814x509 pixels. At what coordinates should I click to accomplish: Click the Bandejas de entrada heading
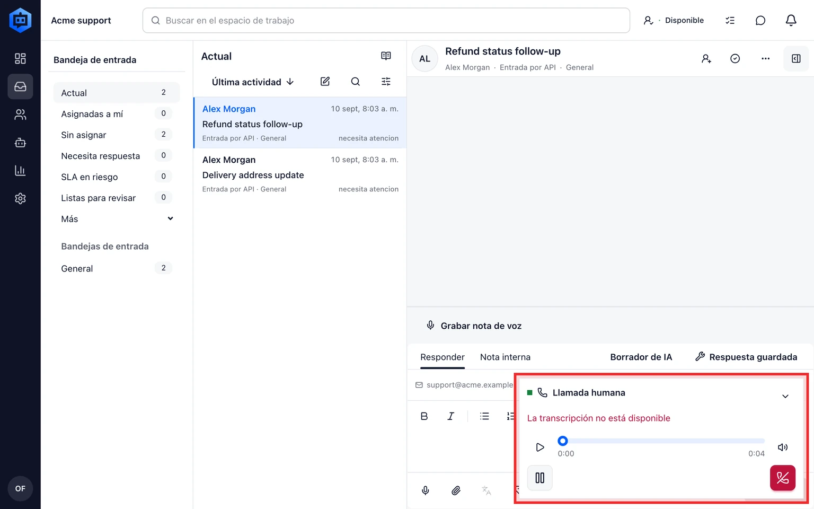pyautogui.click(x=105, y=247)
